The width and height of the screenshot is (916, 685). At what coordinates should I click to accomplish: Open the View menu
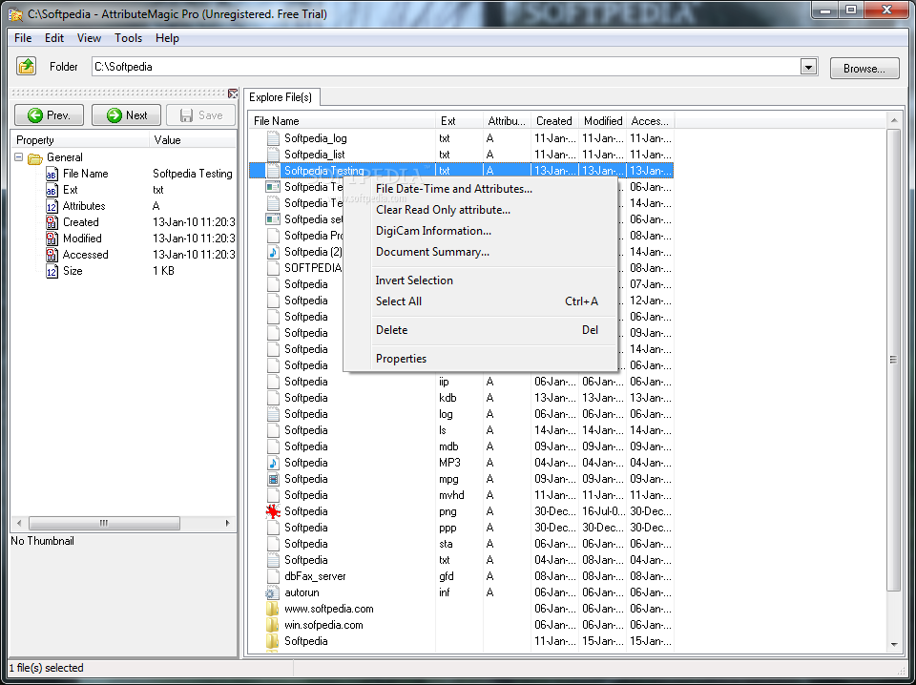point(89,38)
